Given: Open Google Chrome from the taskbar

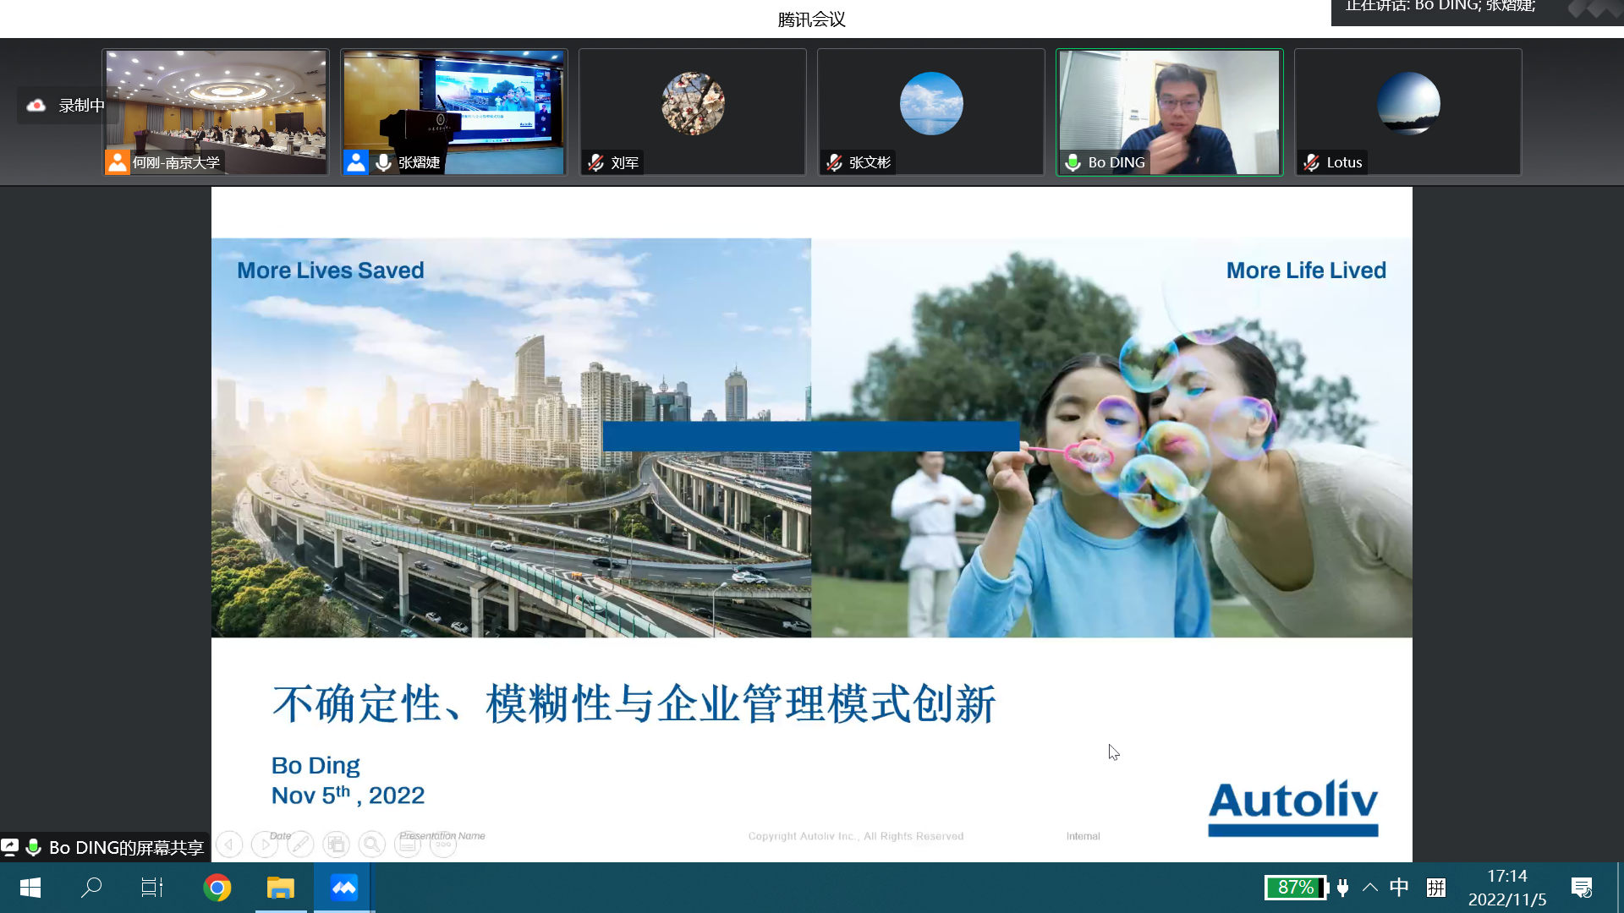Looking at the screenshot, I should [x=217, y=888].
